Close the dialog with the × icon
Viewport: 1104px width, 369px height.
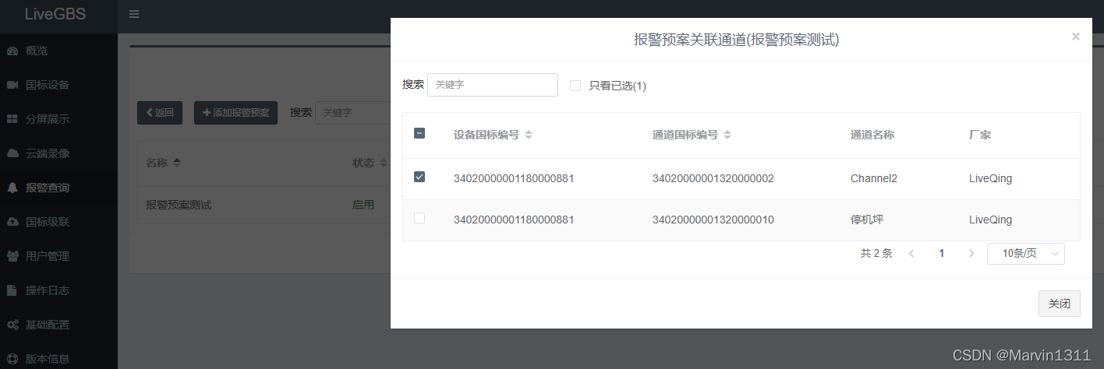coord(1075,36)
